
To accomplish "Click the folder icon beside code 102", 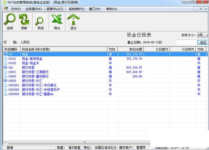I will 6,67.
